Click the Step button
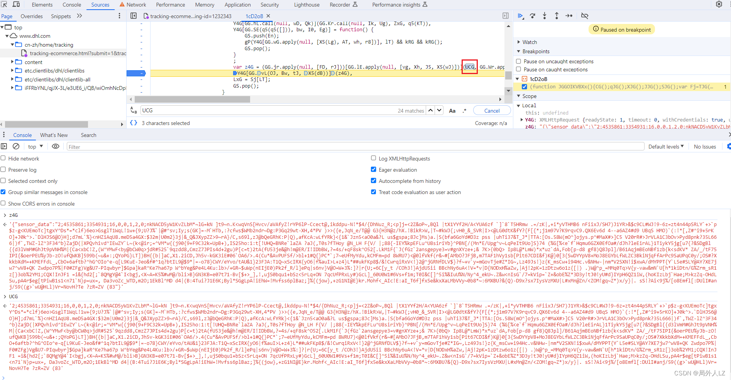Image resolution: width=731 pixels, height=380 pixels. click(x=569, y=16)
